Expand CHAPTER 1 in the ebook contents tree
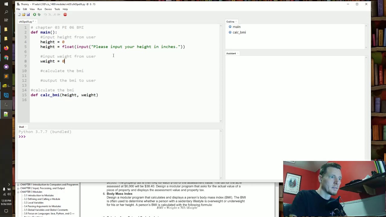Viewport: 386px width, 217px height. click(18, 185)
